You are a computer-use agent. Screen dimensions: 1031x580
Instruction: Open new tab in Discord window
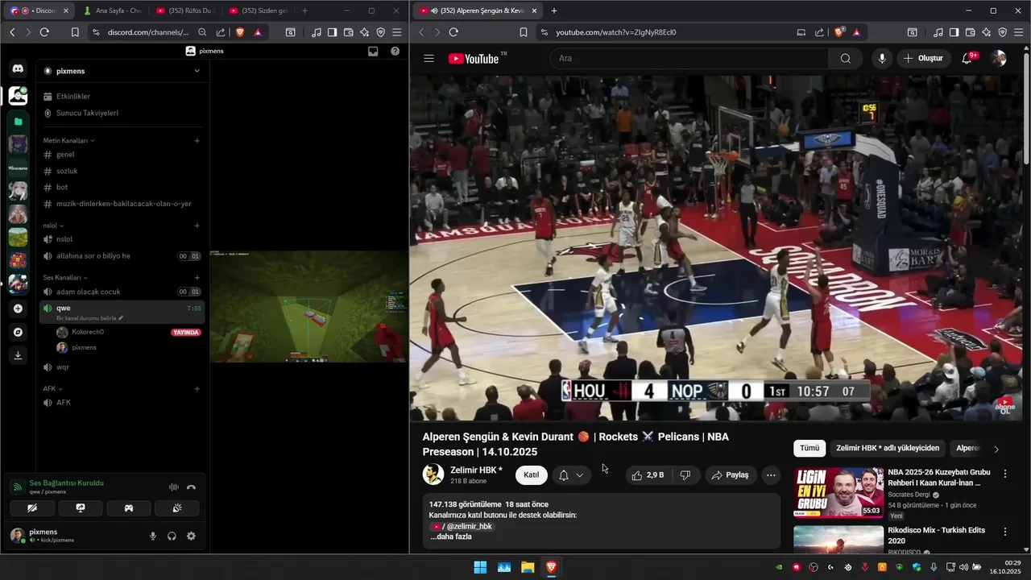tap(304, 10)
